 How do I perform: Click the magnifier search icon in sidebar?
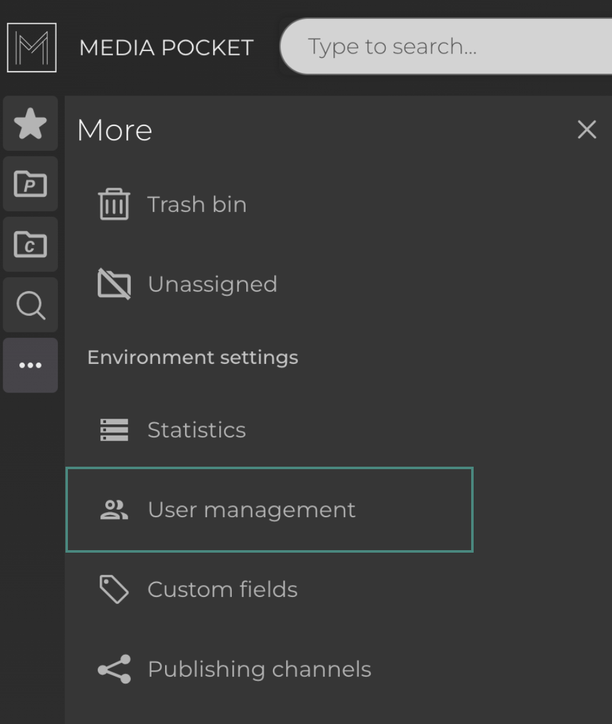point(31,305)
